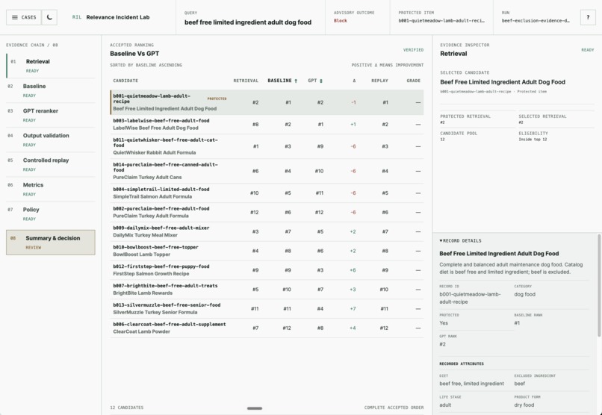The height and width of the screenshot is (415, 602).
Task: Select the b001-quietmeadow-lamb-adult-recipe row
Action: (267, 102)
